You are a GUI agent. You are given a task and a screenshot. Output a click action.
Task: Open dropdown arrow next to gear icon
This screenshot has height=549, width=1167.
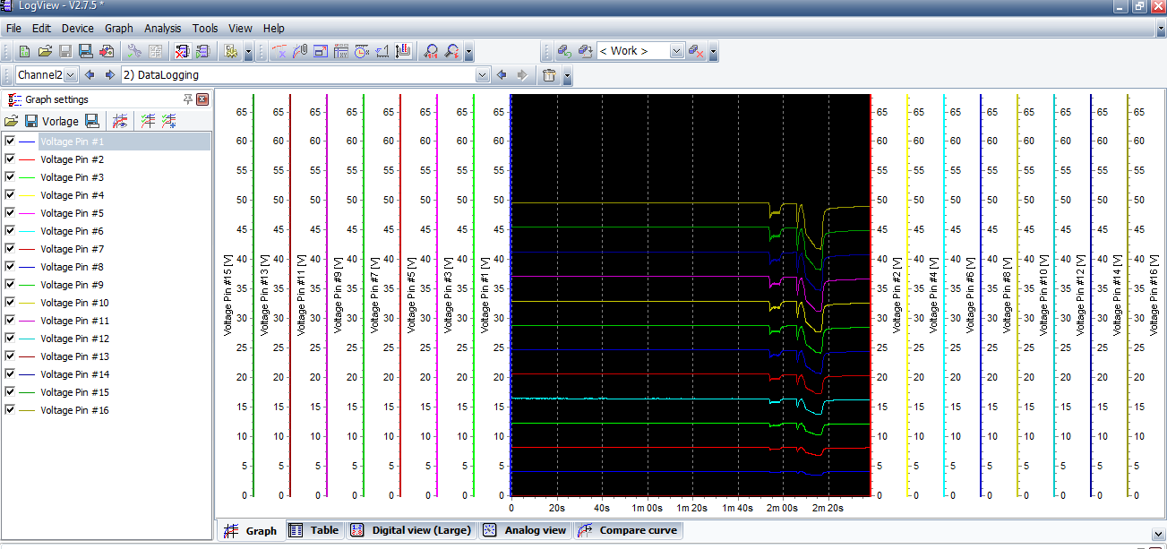[x=248, y=51]
